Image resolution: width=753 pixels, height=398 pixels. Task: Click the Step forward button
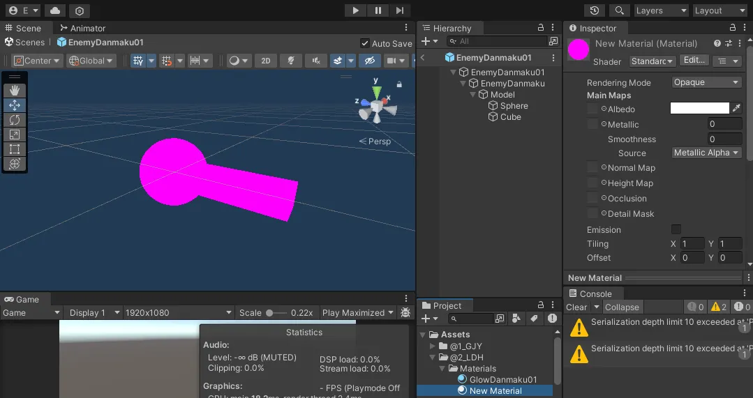(399, 10)
